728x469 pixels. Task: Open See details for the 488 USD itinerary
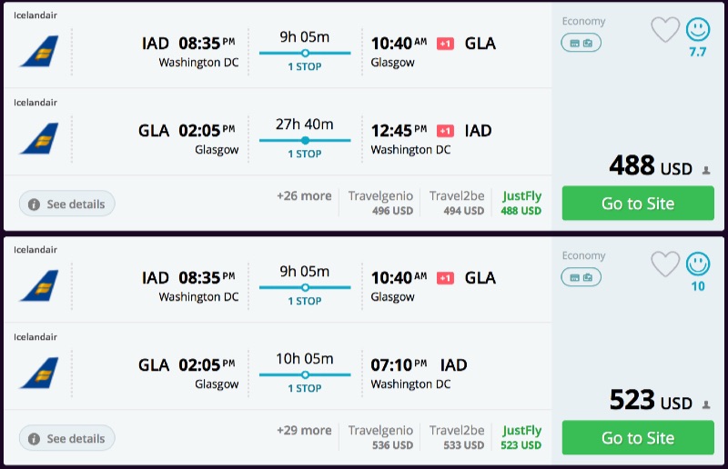pos(67,205)
